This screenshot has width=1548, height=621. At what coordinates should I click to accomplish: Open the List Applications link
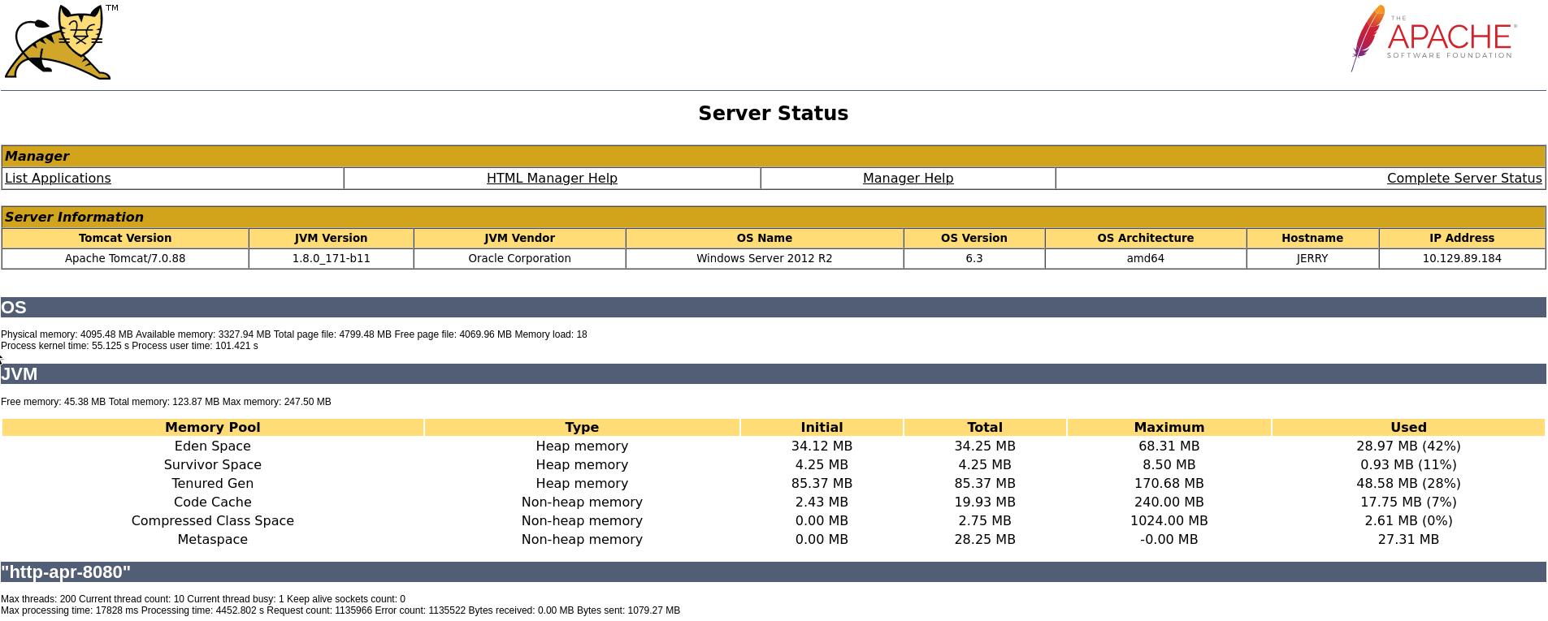click(58, 179)
